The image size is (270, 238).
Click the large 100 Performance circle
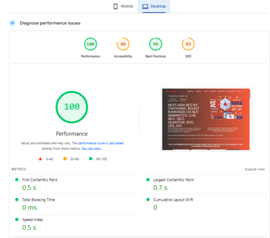pyautogui.click(x=72, y=106)
